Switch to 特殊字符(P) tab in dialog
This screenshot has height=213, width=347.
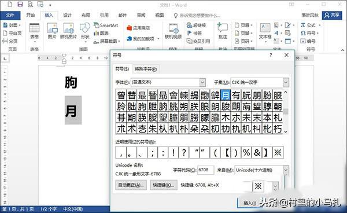tap(146, 69)
